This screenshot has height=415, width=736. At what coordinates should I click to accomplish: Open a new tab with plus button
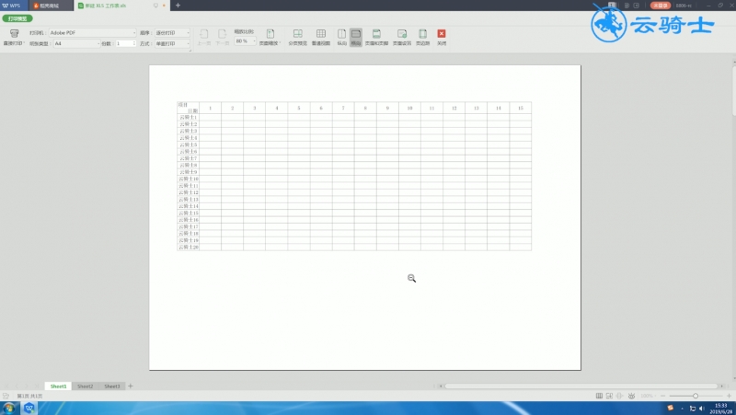(x=178, y=6)
